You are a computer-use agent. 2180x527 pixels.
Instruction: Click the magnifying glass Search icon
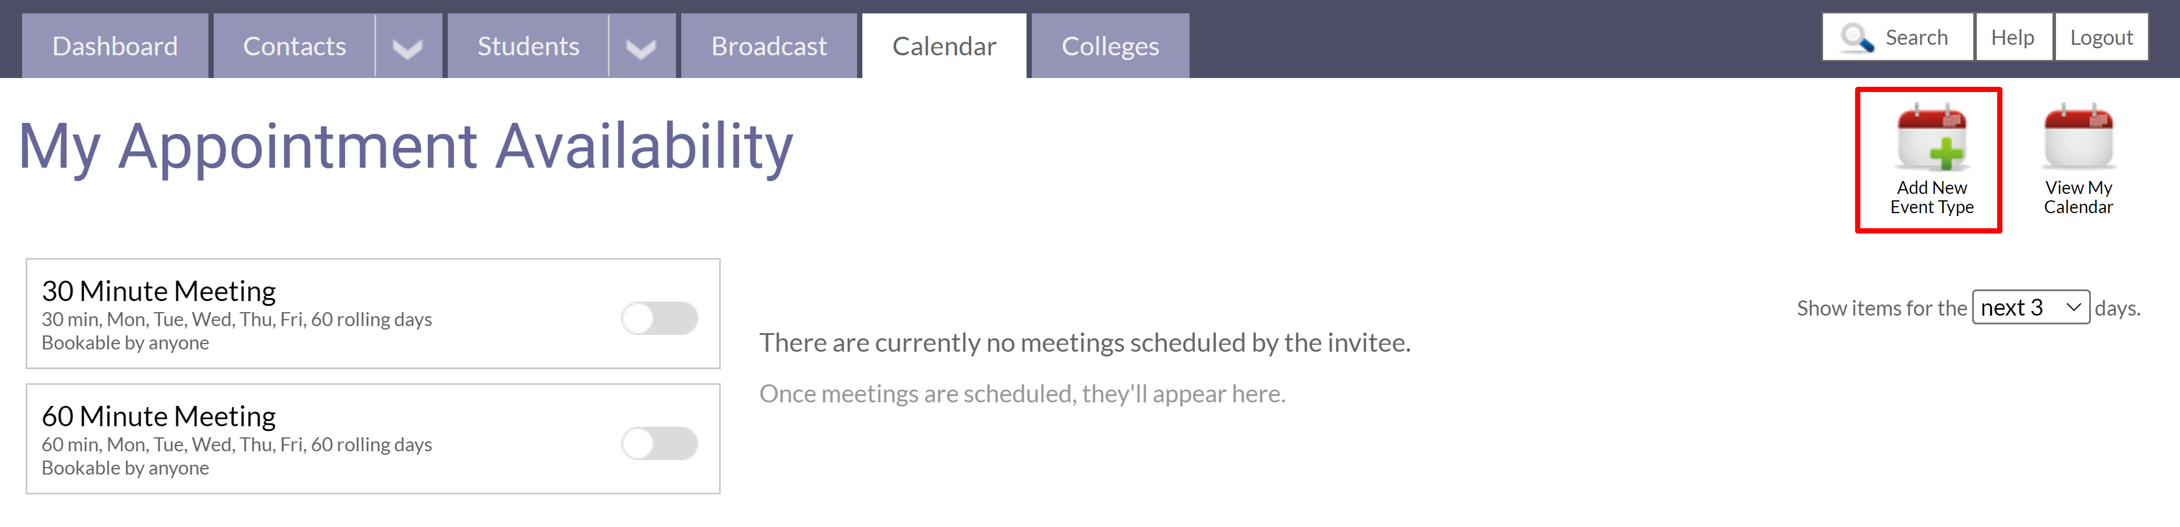1857,38
